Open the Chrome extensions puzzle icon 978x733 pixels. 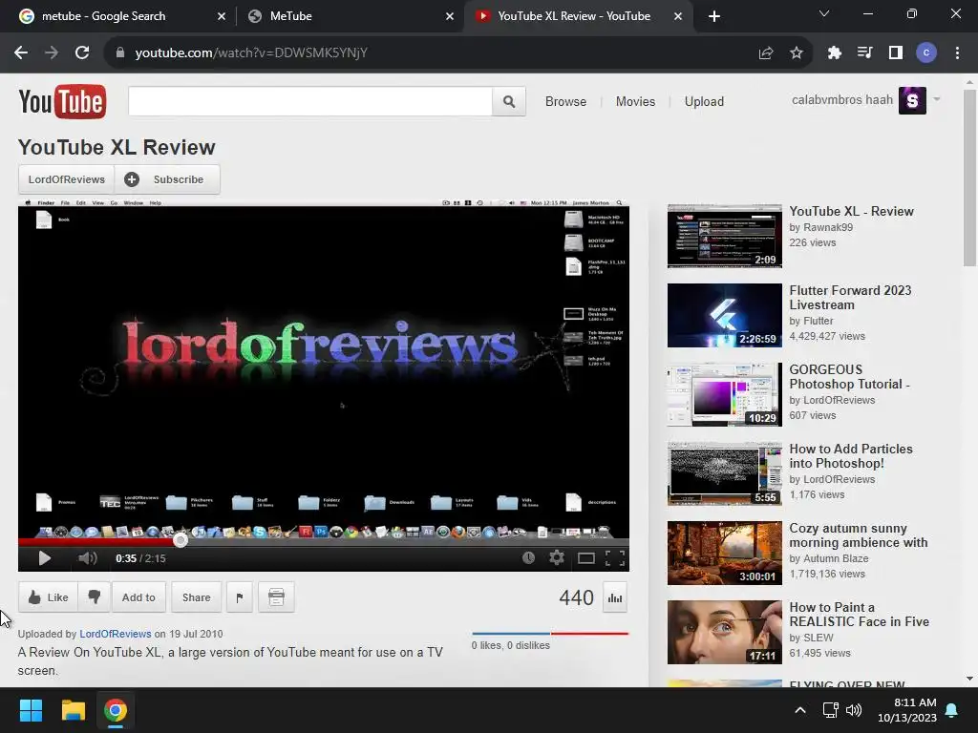point(834,53)
